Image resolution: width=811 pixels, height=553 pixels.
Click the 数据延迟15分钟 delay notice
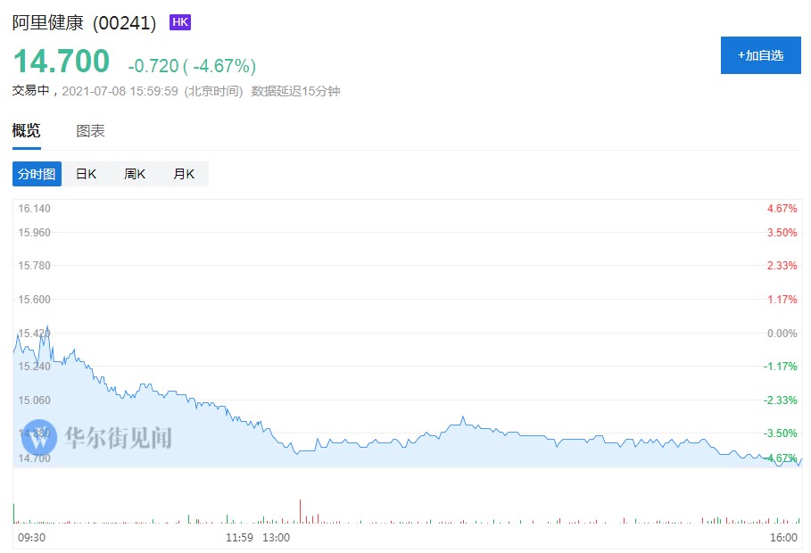click(x=295, y=91)
